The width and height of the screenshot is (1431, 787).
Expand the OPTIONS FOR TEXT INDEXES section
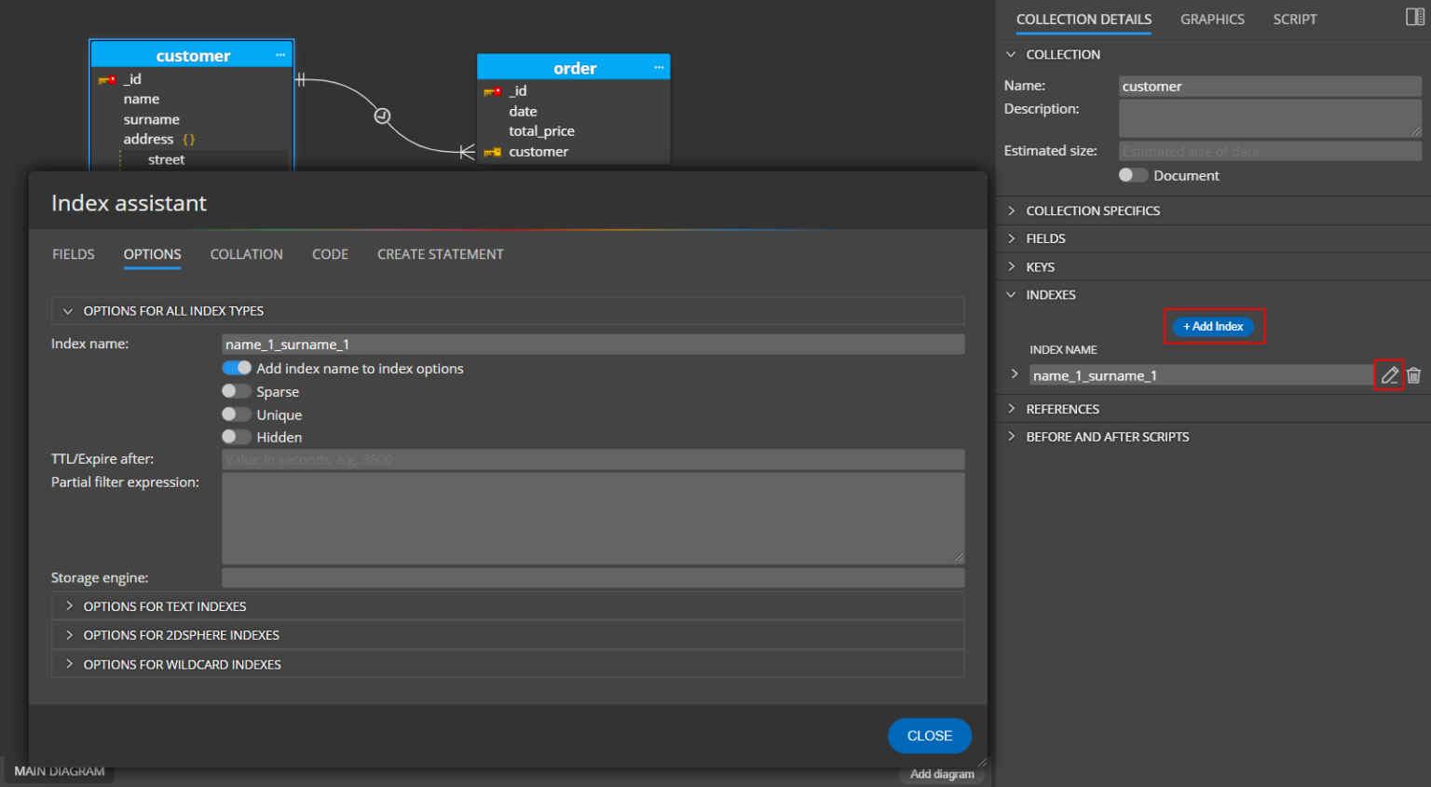click(69, 605)
